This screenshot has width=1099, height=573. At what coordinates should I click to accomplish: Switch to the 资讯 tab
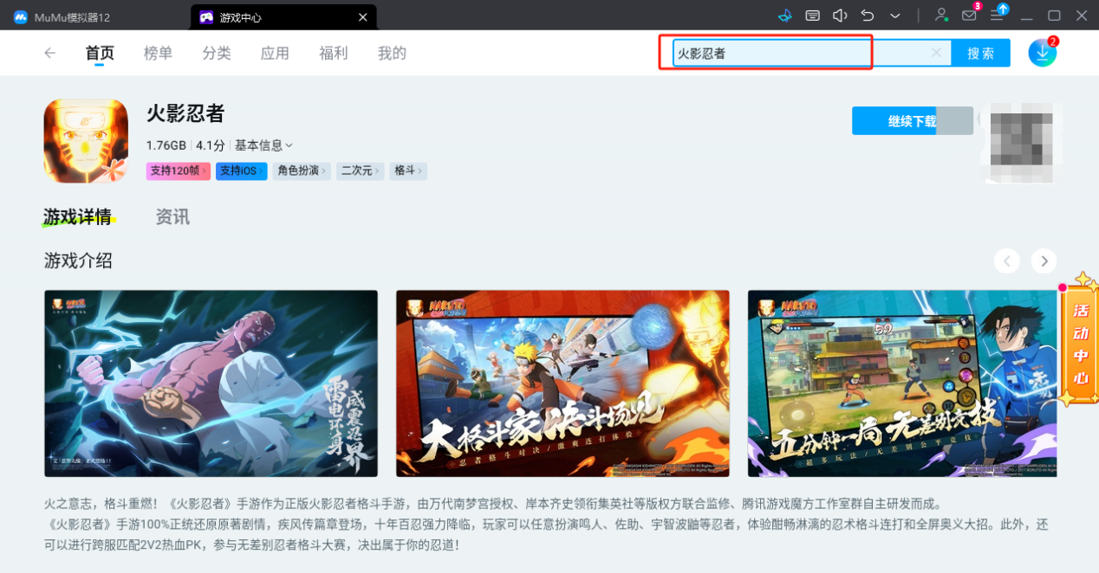[x=172, y=216]
